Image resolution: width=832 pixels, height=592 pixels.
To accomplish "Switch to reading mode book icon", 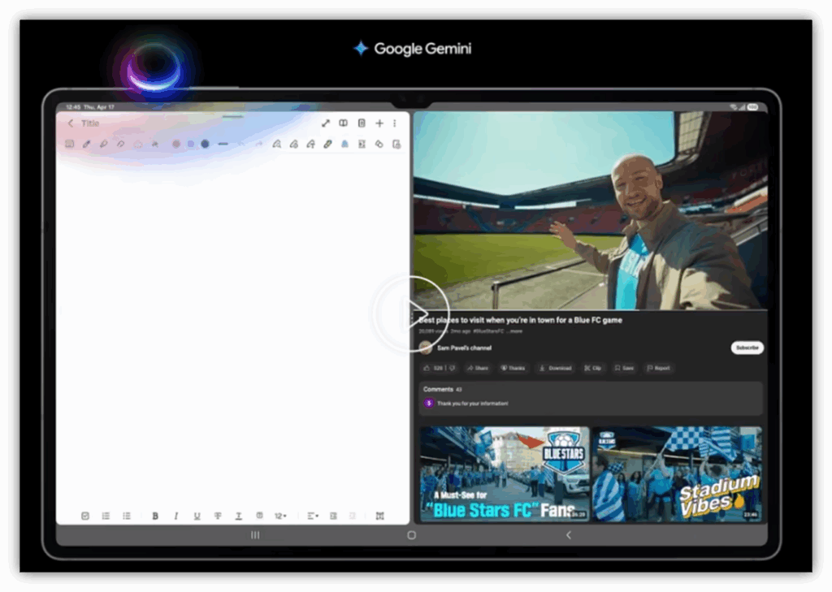I will pyautogui.click(x=344, y=123).
